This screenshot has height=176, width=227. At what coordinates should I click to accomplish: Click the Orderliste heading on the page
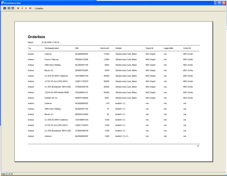click(x=36, y=37)
